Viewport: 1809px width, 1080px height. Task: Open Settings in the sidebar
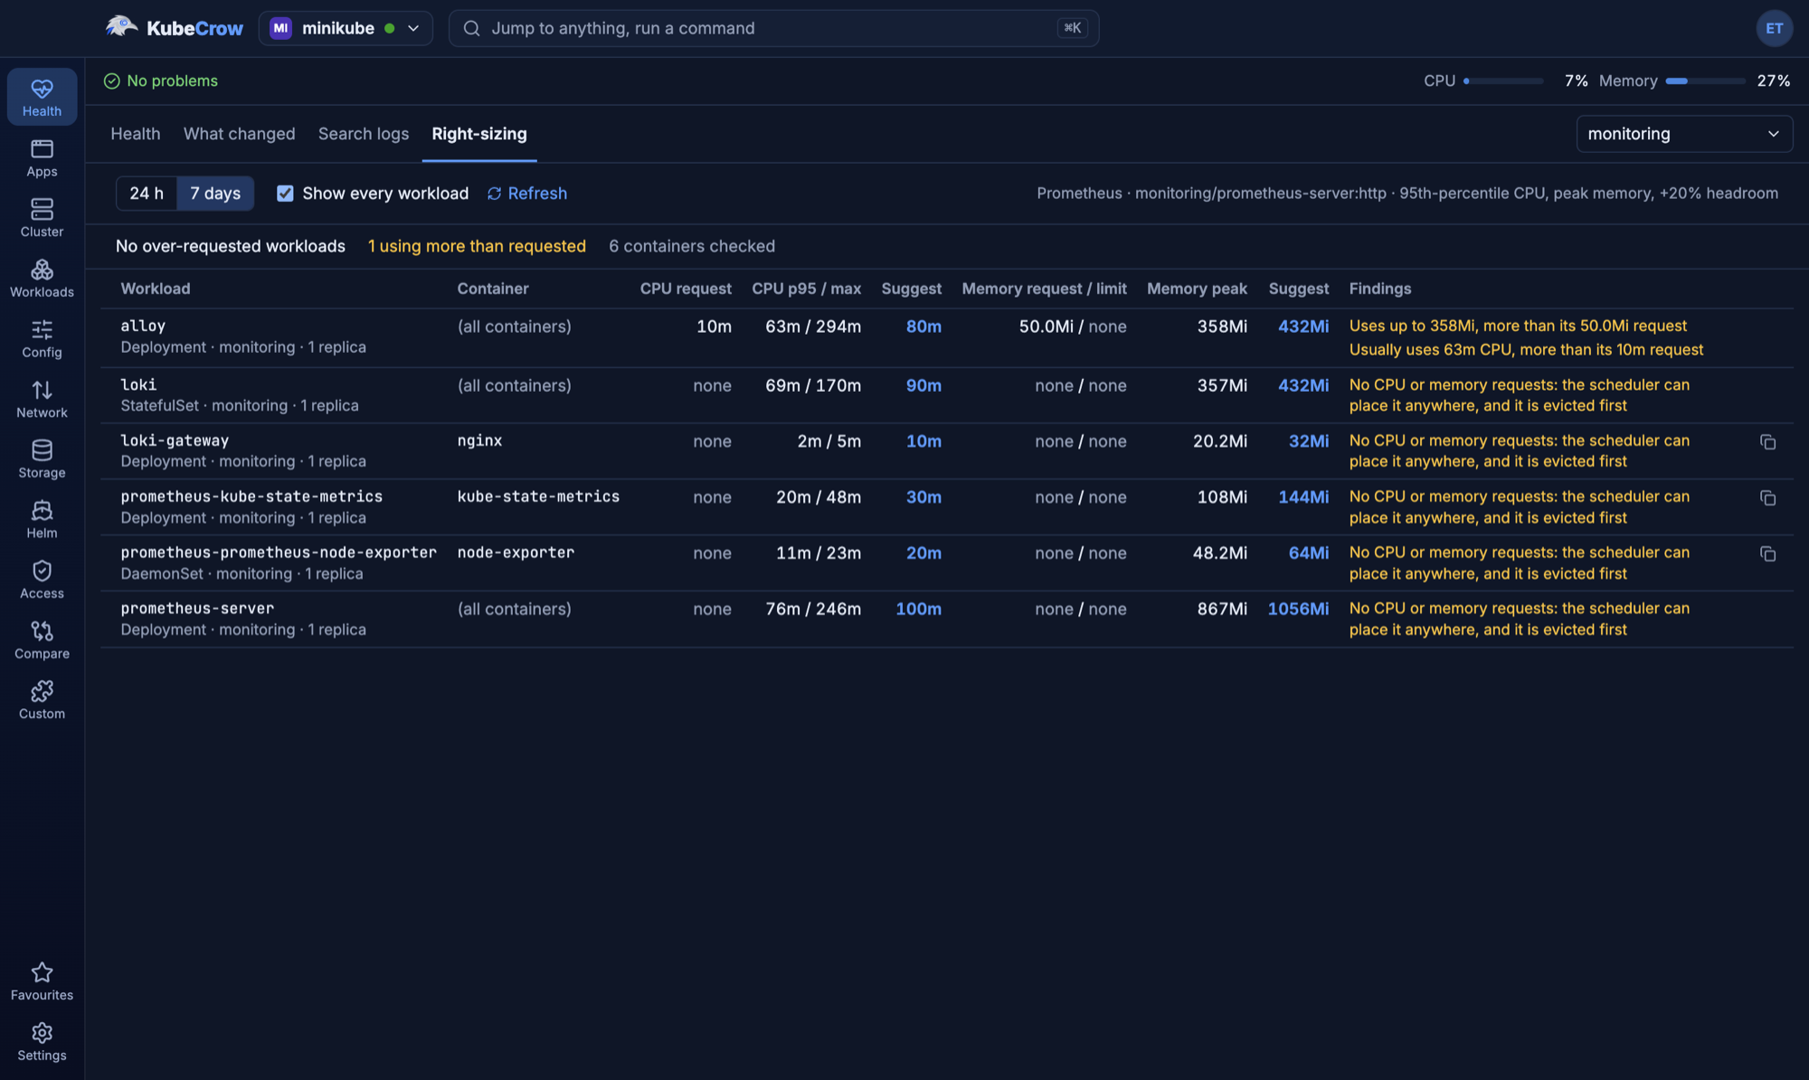pos(42,1043)
